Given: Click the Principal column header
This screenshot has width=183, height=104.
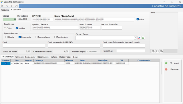Looking at the screenshot, I should tap(6, 60).
